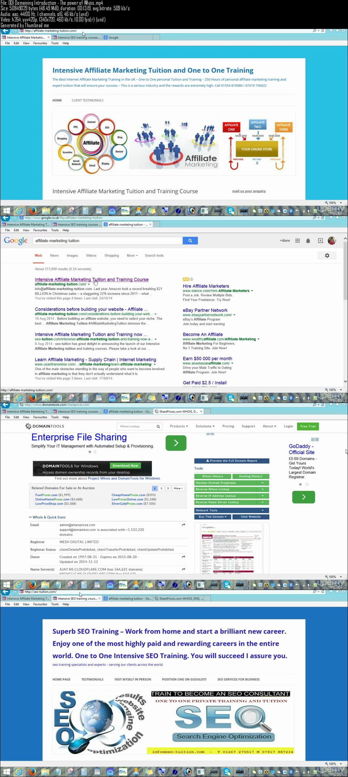Open Google search settings gear
Viewport: 348px width, 777px height.
tap(327, 255)
